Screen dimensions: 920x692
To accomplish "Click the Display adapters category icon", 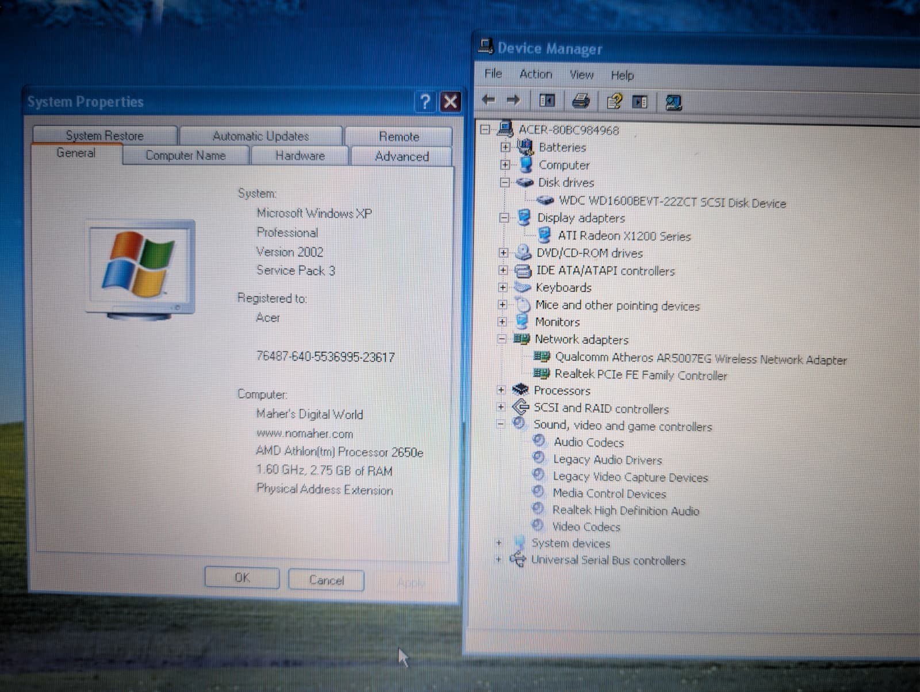I will (524, 217).
